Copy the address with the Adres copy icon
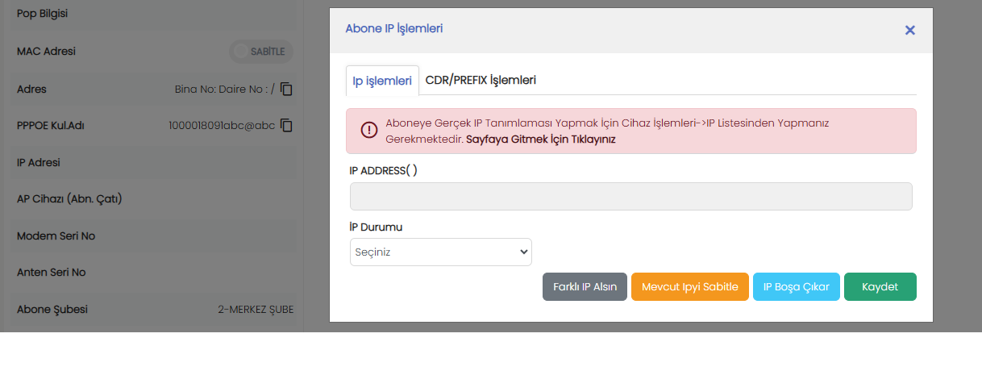 (286, 89)
